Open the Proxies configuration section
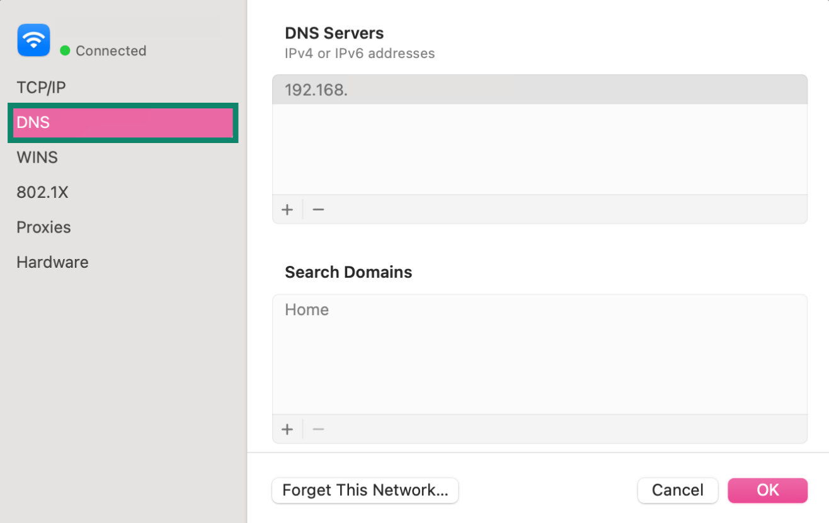 point(43,227)
